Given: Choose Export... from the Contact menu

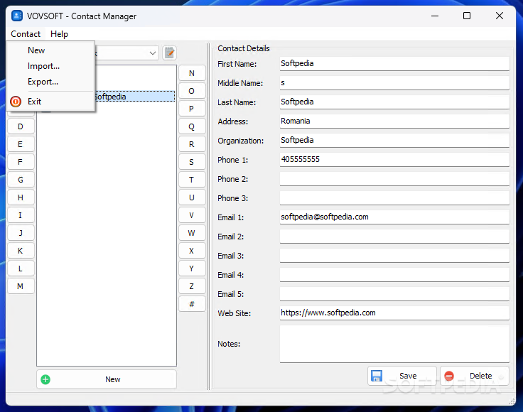Looking at the screenshot, I should [50, 82].
